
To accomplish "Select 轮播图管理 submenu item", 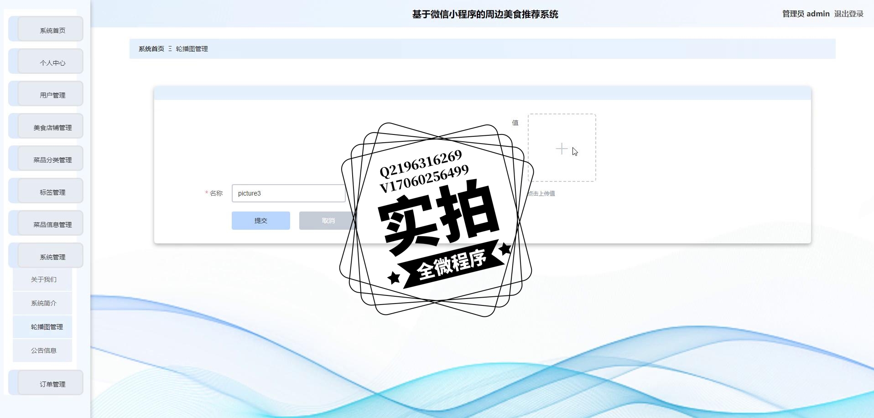I will (42, 327).
